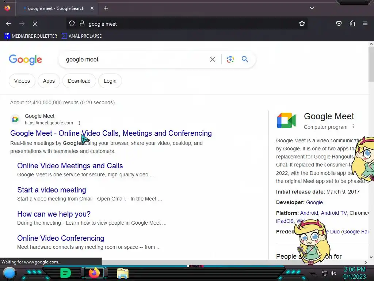Image resolution: width=374 pixels, height=281 pixels.
Task: Save the page to Pocket
Action: coord(339,24)
